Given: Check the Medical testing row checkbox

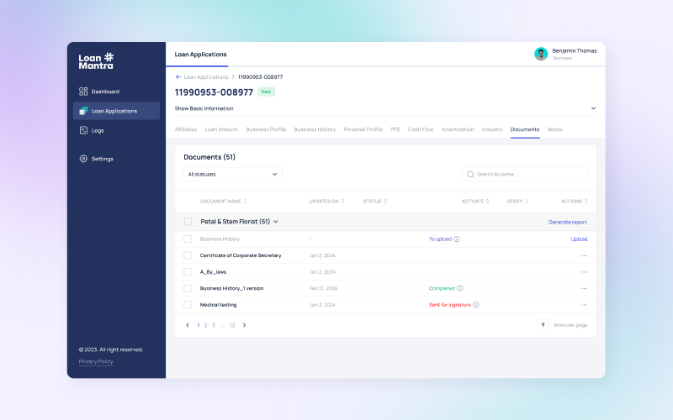Looking at the screenshot, I should (188, 305).
